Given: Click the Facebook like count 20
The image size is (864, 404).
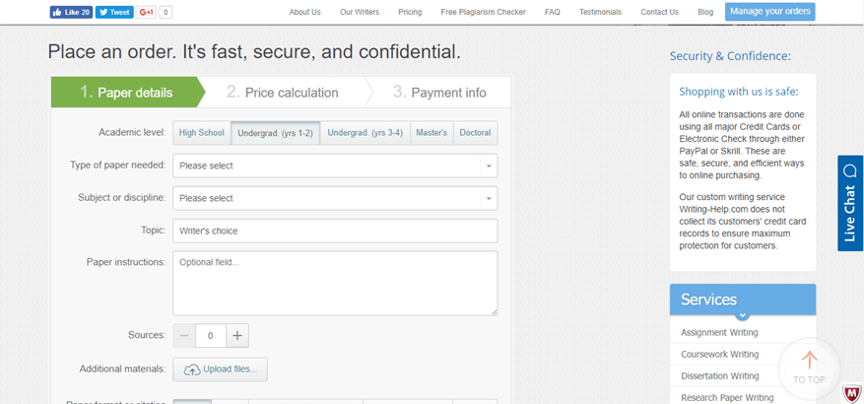Looking at the screenshot, I should tap(86, 12).
